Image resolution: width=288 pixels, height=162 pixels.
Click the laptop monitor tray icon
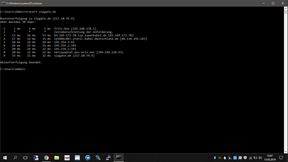coord(240,158)
